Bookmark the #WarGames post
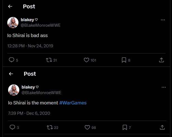 (124, 127)
